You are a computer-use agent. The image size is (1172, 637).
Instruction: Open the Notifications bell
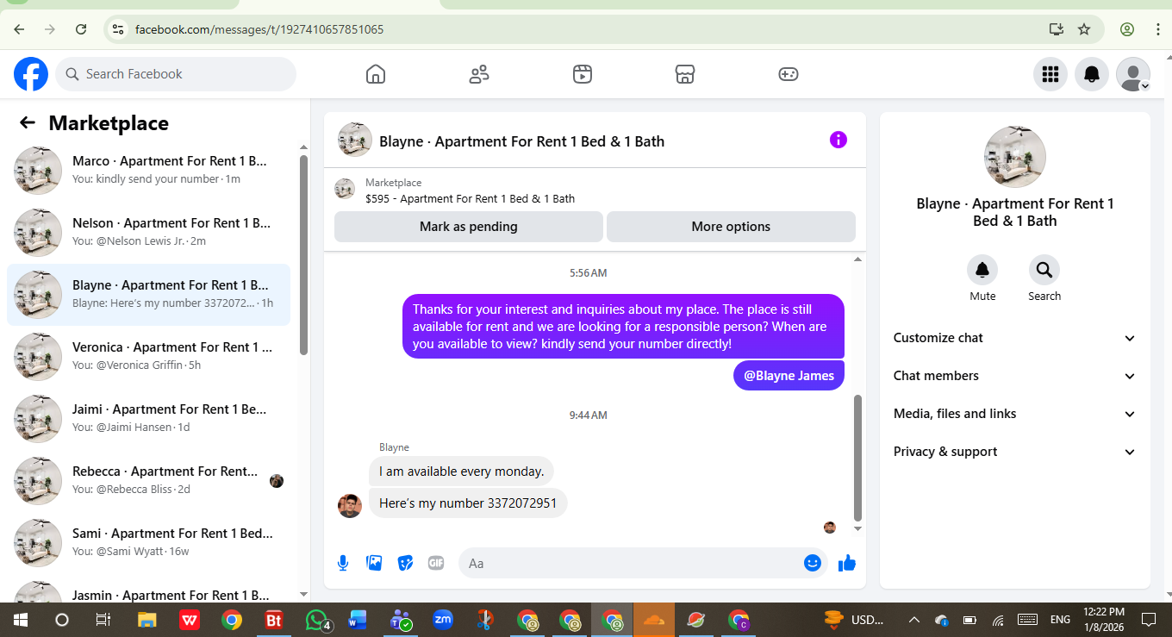point(1092,74)
